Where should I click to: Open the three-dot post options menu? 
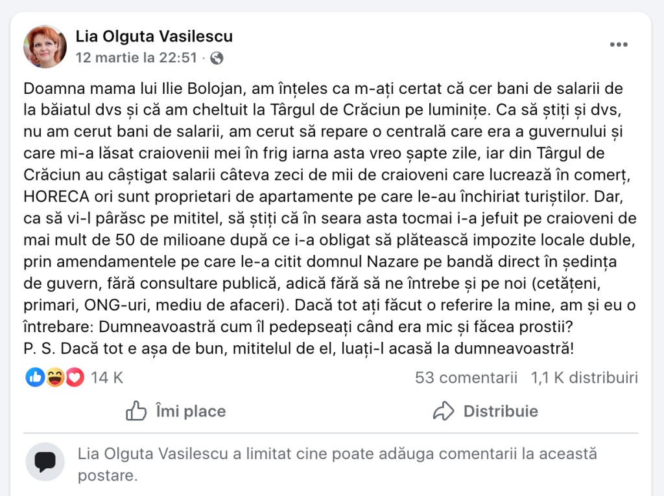click(619, 45)
